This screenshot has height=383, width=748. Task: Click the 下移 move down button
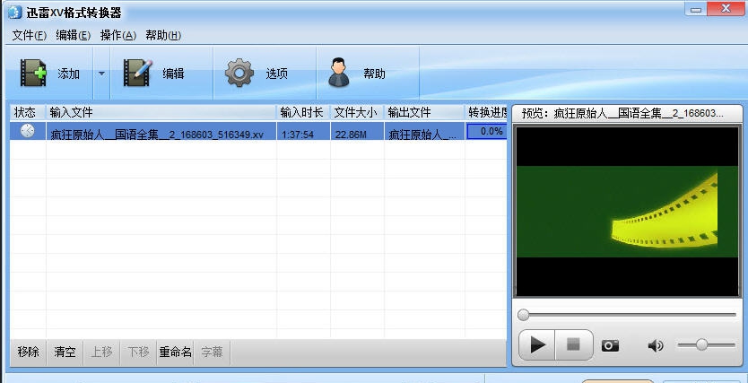(x=138, y=353)
